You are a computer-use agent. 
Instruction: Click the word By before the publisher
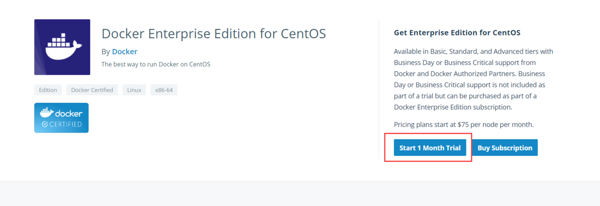106,52
